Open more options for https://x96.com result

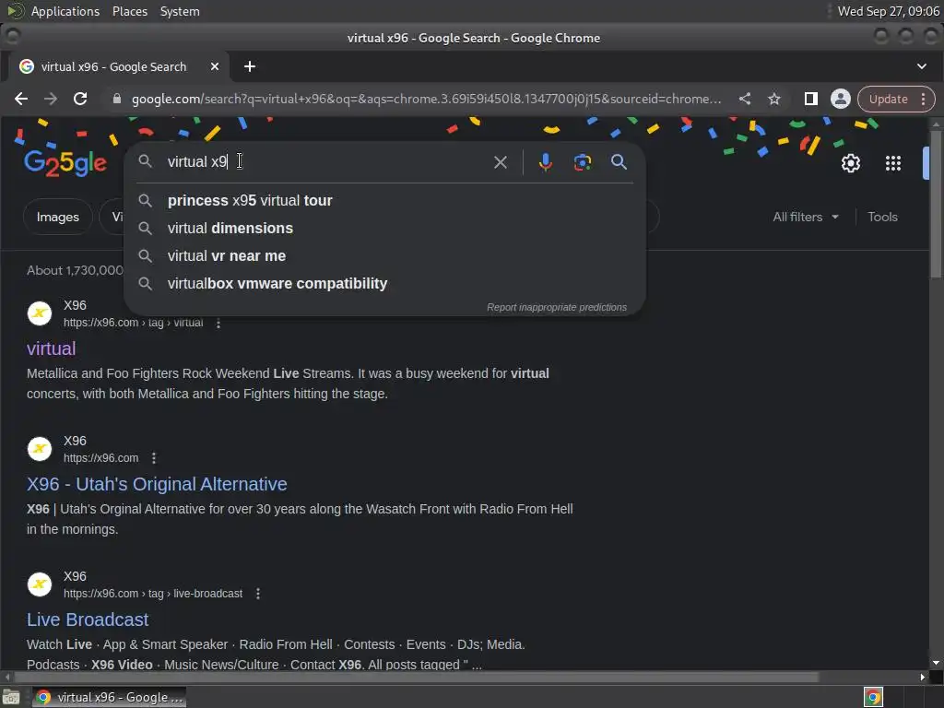click(x=154, y=458)
